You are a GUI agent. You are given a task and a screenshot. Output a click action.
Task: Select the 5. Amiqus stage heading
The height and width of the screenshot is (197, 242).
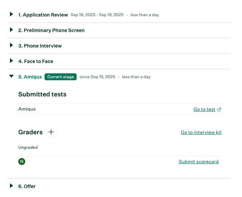(x=30, y=77)
